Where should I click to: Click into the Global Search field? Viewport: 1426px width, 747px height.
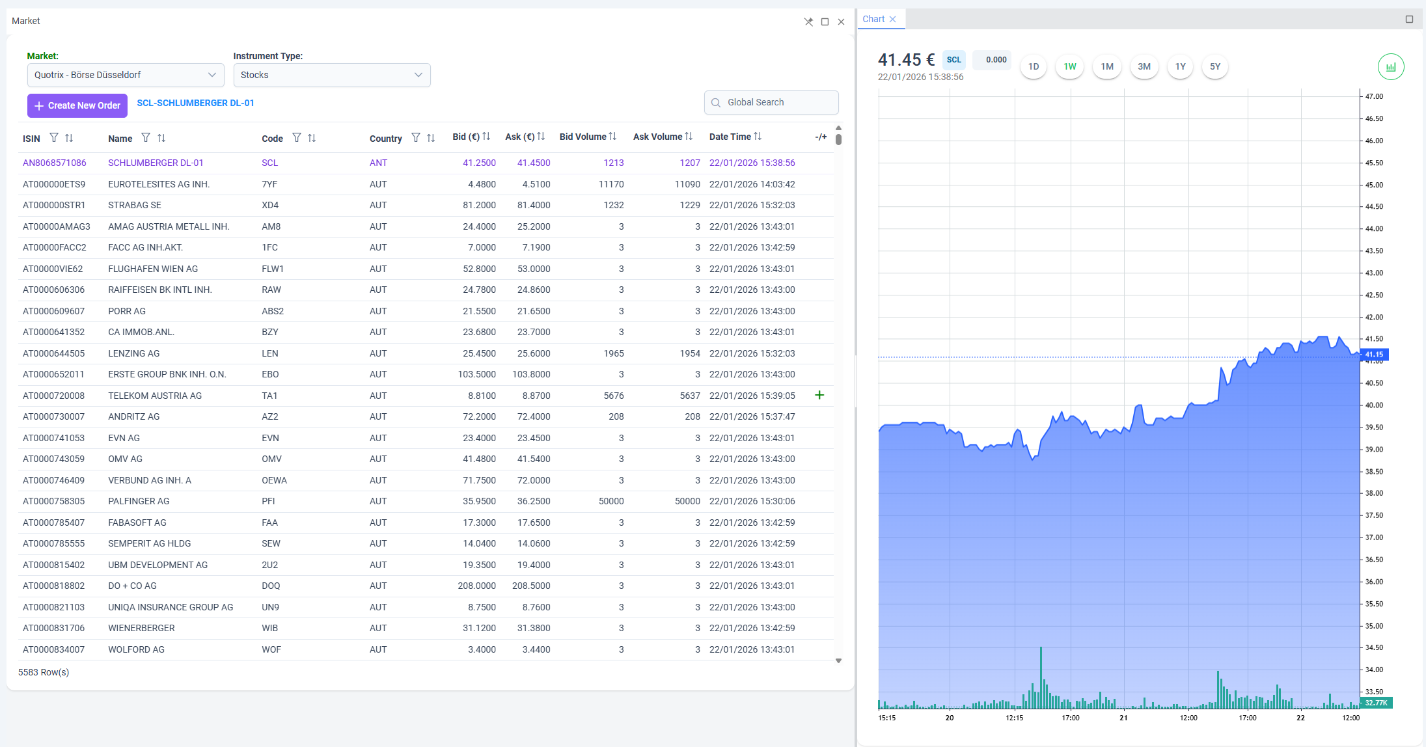pyautogui.click(x=771, y=102)
